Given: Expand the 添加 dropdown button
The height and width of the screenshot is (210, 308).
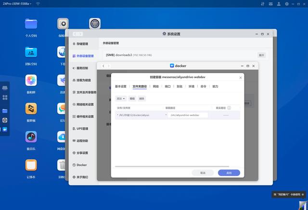Looking at the screenshot, I should 121,99.
